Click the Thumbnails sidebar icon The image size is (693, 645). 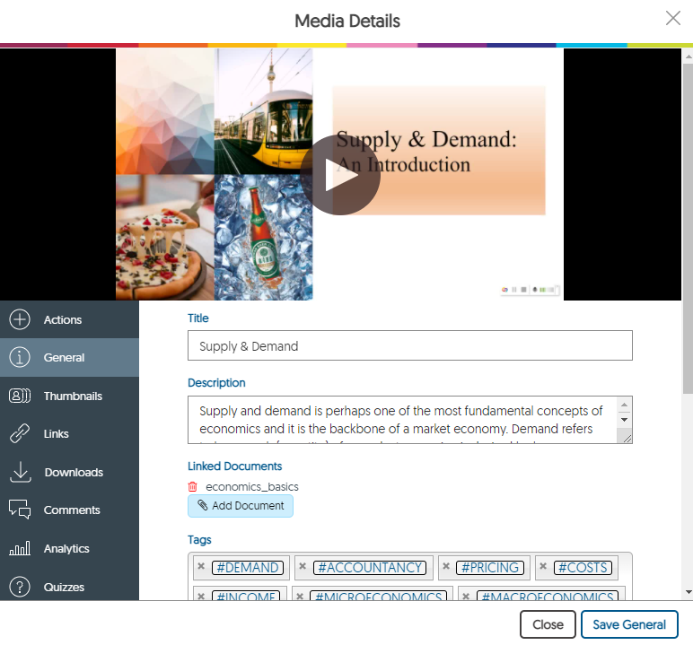click(20, 396)
